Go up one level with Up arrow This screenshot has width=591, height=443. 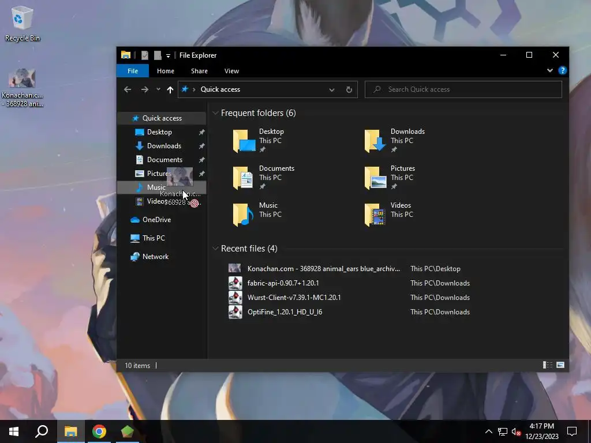pyautogui.click(x=170, y=89)
